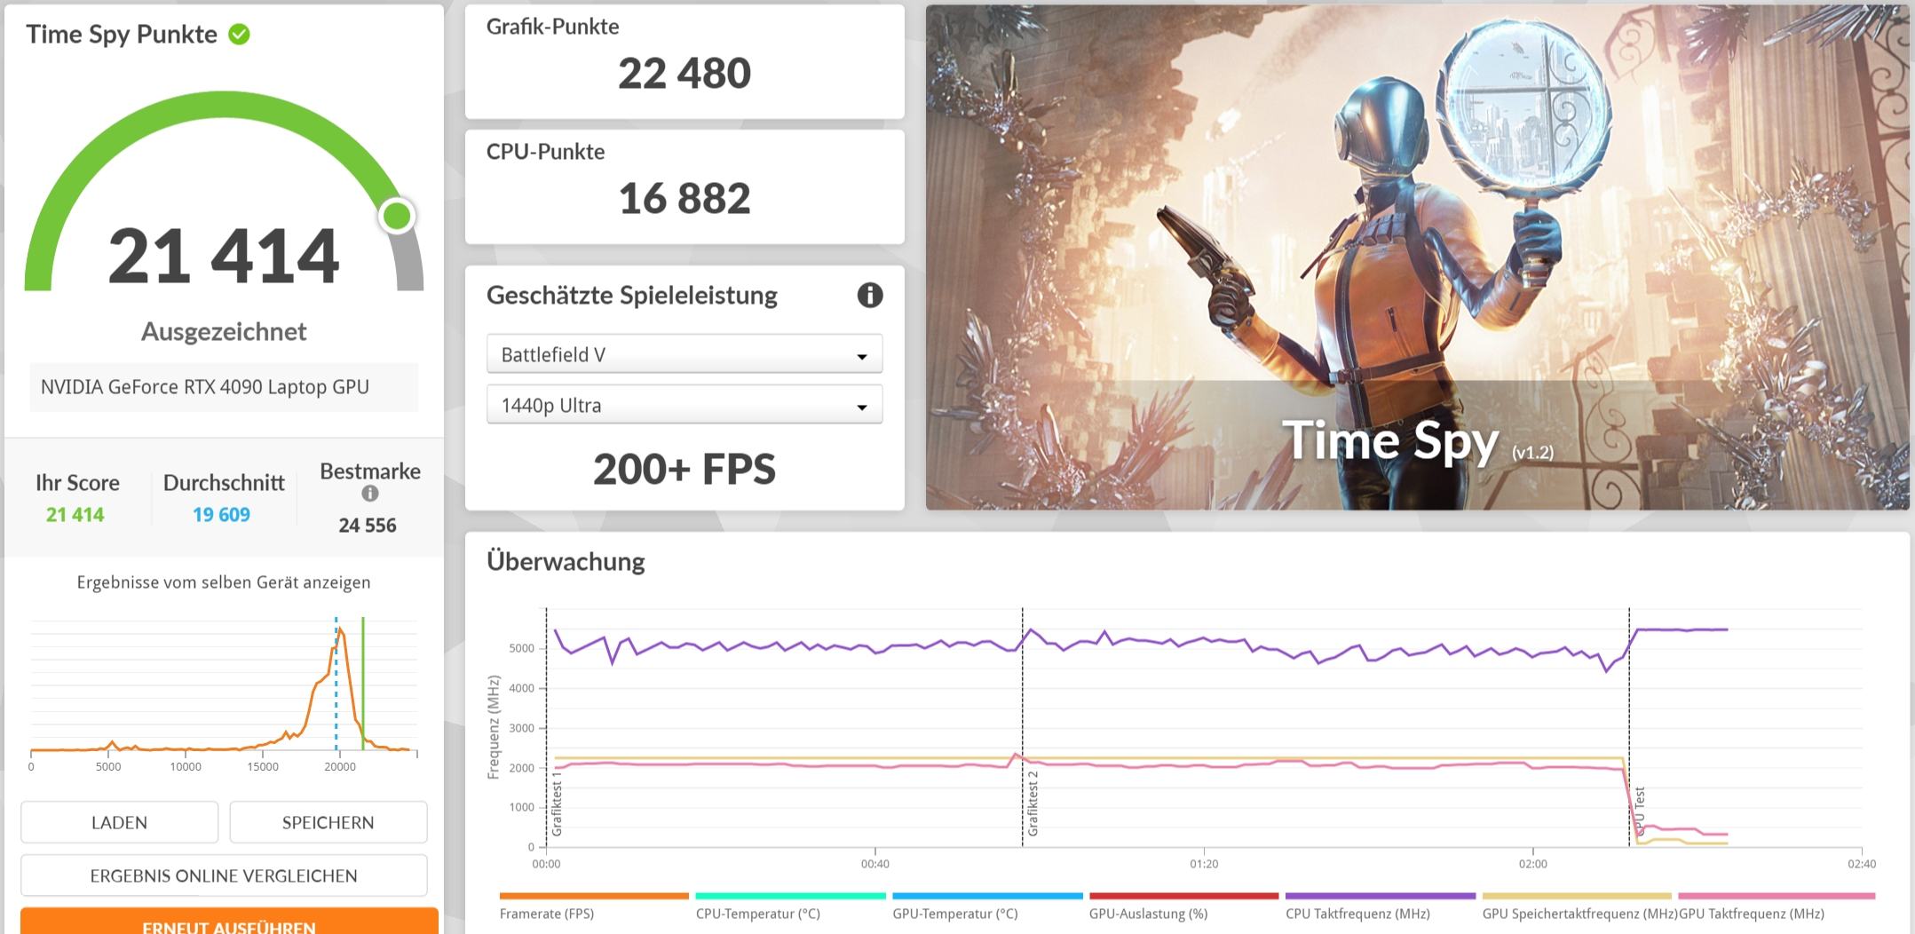
Task: Click the Überwachung heading
Action: coord(566,561)
